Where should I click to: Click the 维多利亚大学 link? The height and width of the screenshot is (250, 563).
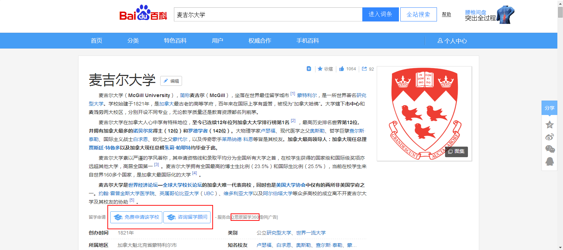click(x=238, y=193)
